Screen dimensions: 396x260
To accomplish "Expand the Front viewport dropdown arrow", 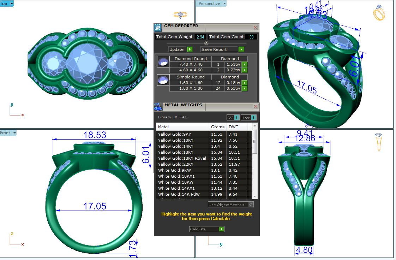I will point(15,133).
